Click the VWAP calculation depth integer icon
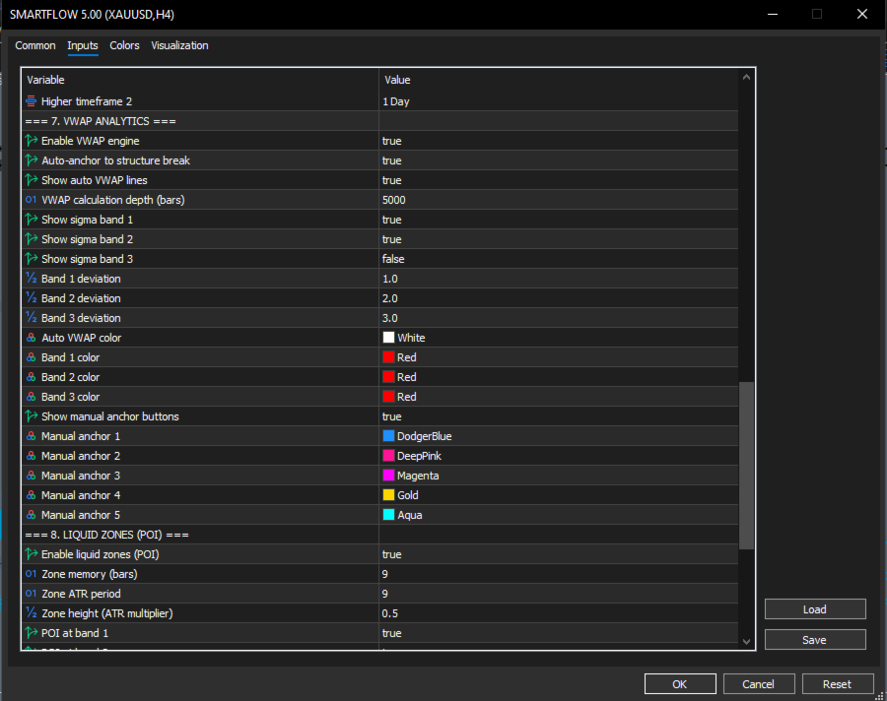This screenshot has height=701, width=887. (32, 200)
